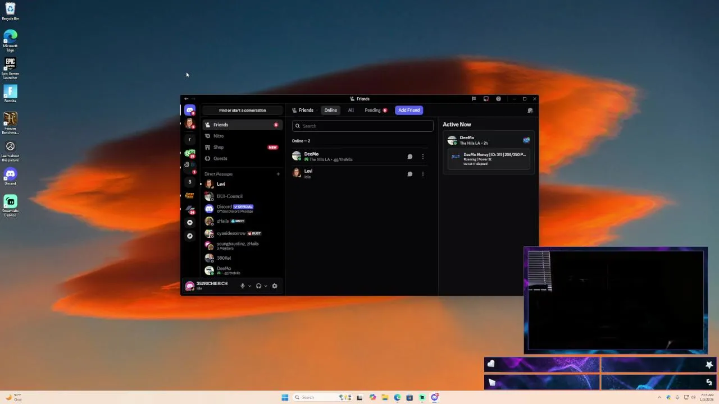The image size is (719, 404).
Task: Open direct message with Levi in sidebar
Action: [x=242, y=184]
